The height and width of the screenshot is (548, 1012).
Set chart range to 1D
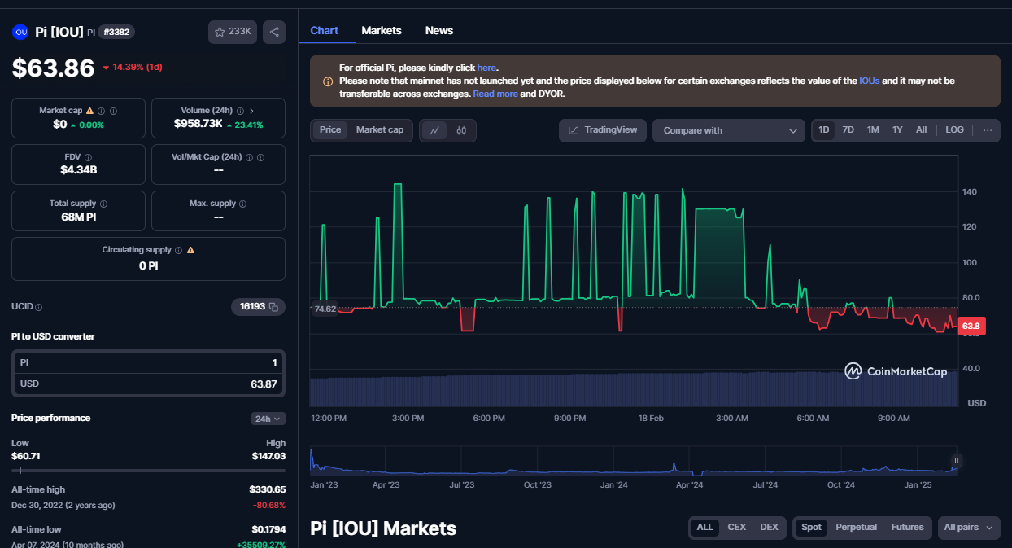click(x=824, y=130)
